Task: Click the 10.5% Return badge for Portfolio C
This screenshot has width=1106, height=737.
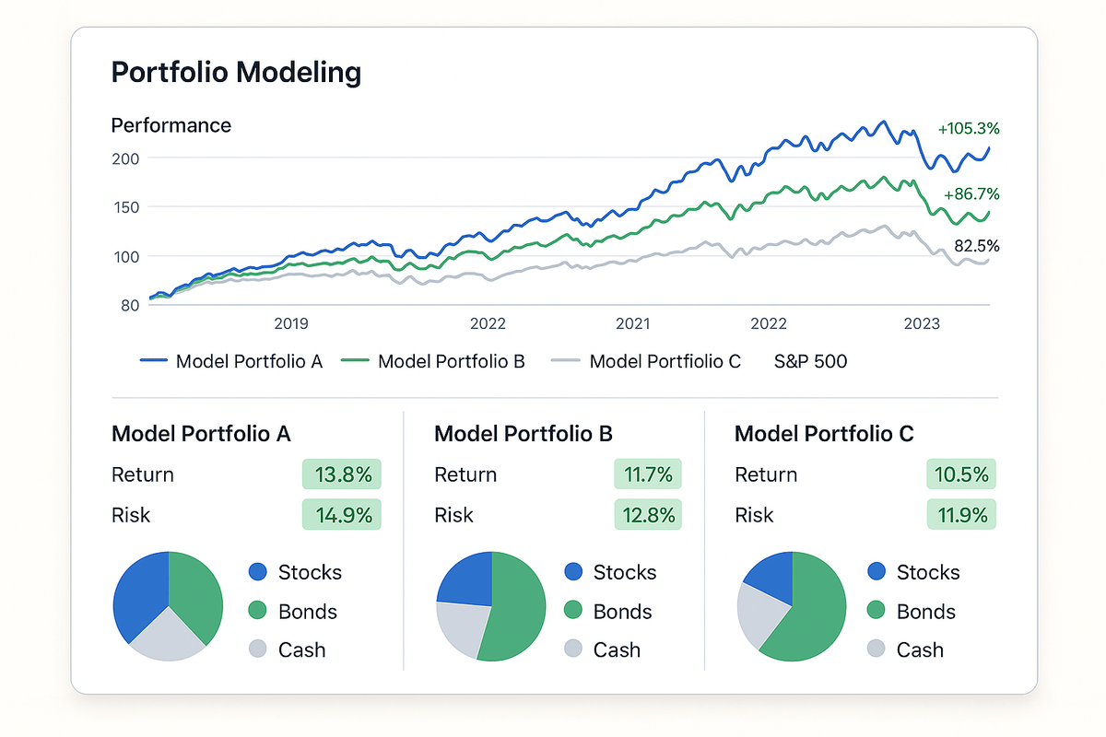Action: [961, 474]
